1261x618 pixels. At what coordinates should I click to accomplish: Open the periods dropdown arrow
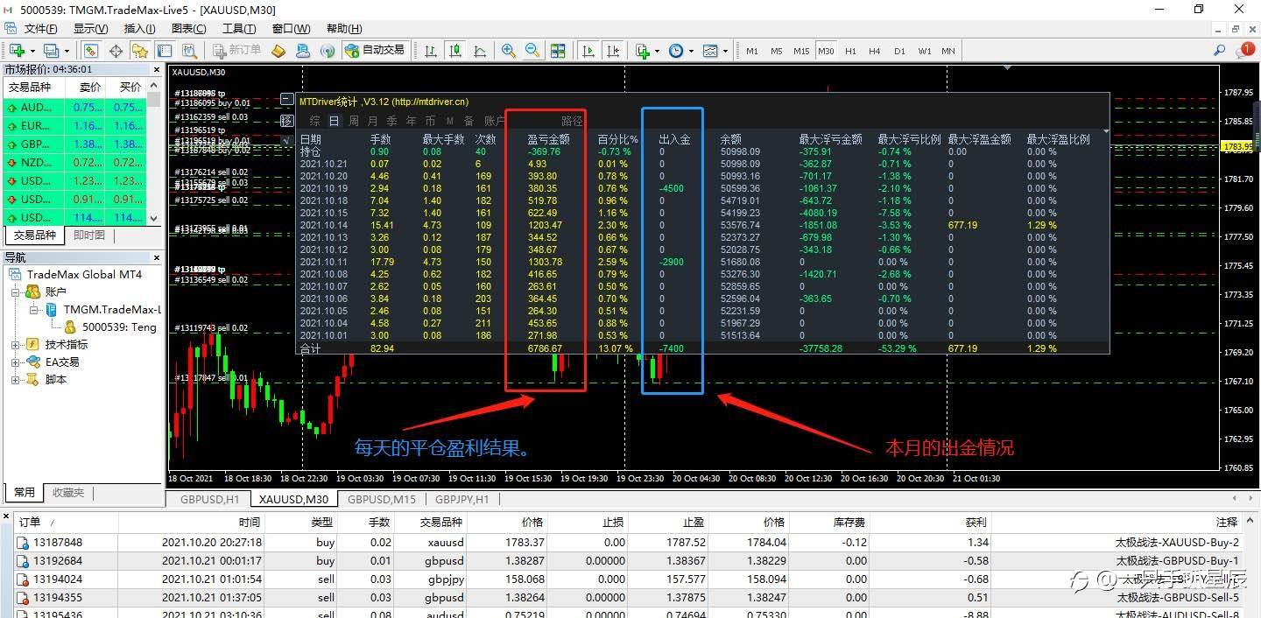tap(690, 51)
